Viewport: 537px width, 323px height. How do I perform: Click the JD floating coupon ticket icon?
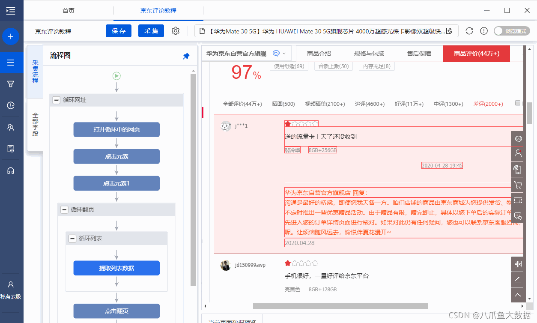coord(518,200)
